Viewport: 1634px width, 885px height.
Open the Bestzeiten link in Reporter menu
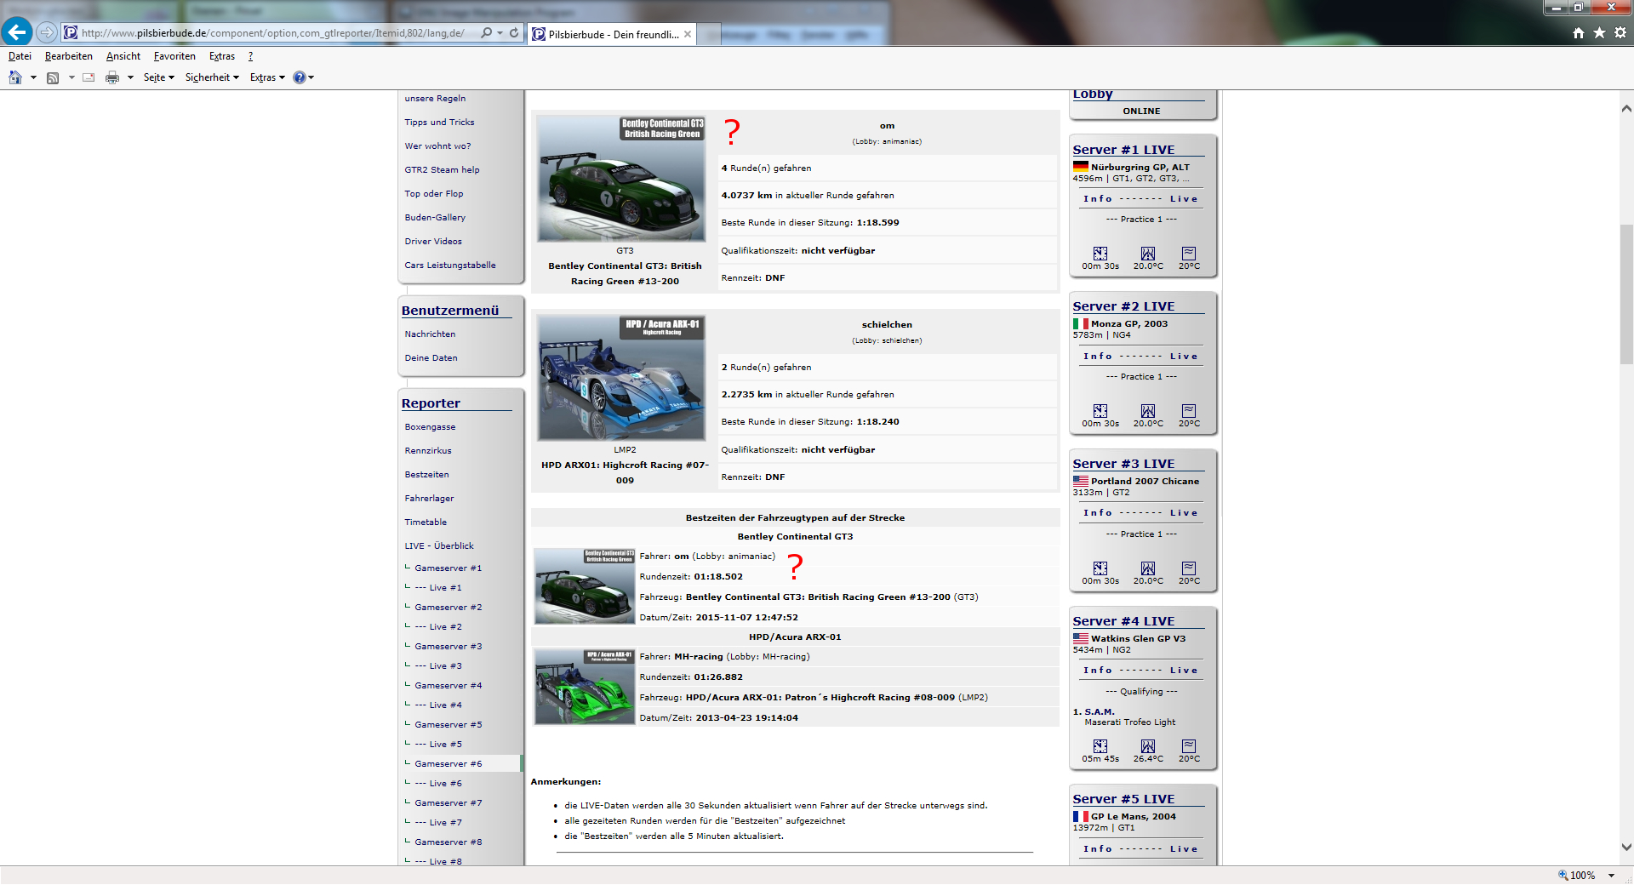426,475
